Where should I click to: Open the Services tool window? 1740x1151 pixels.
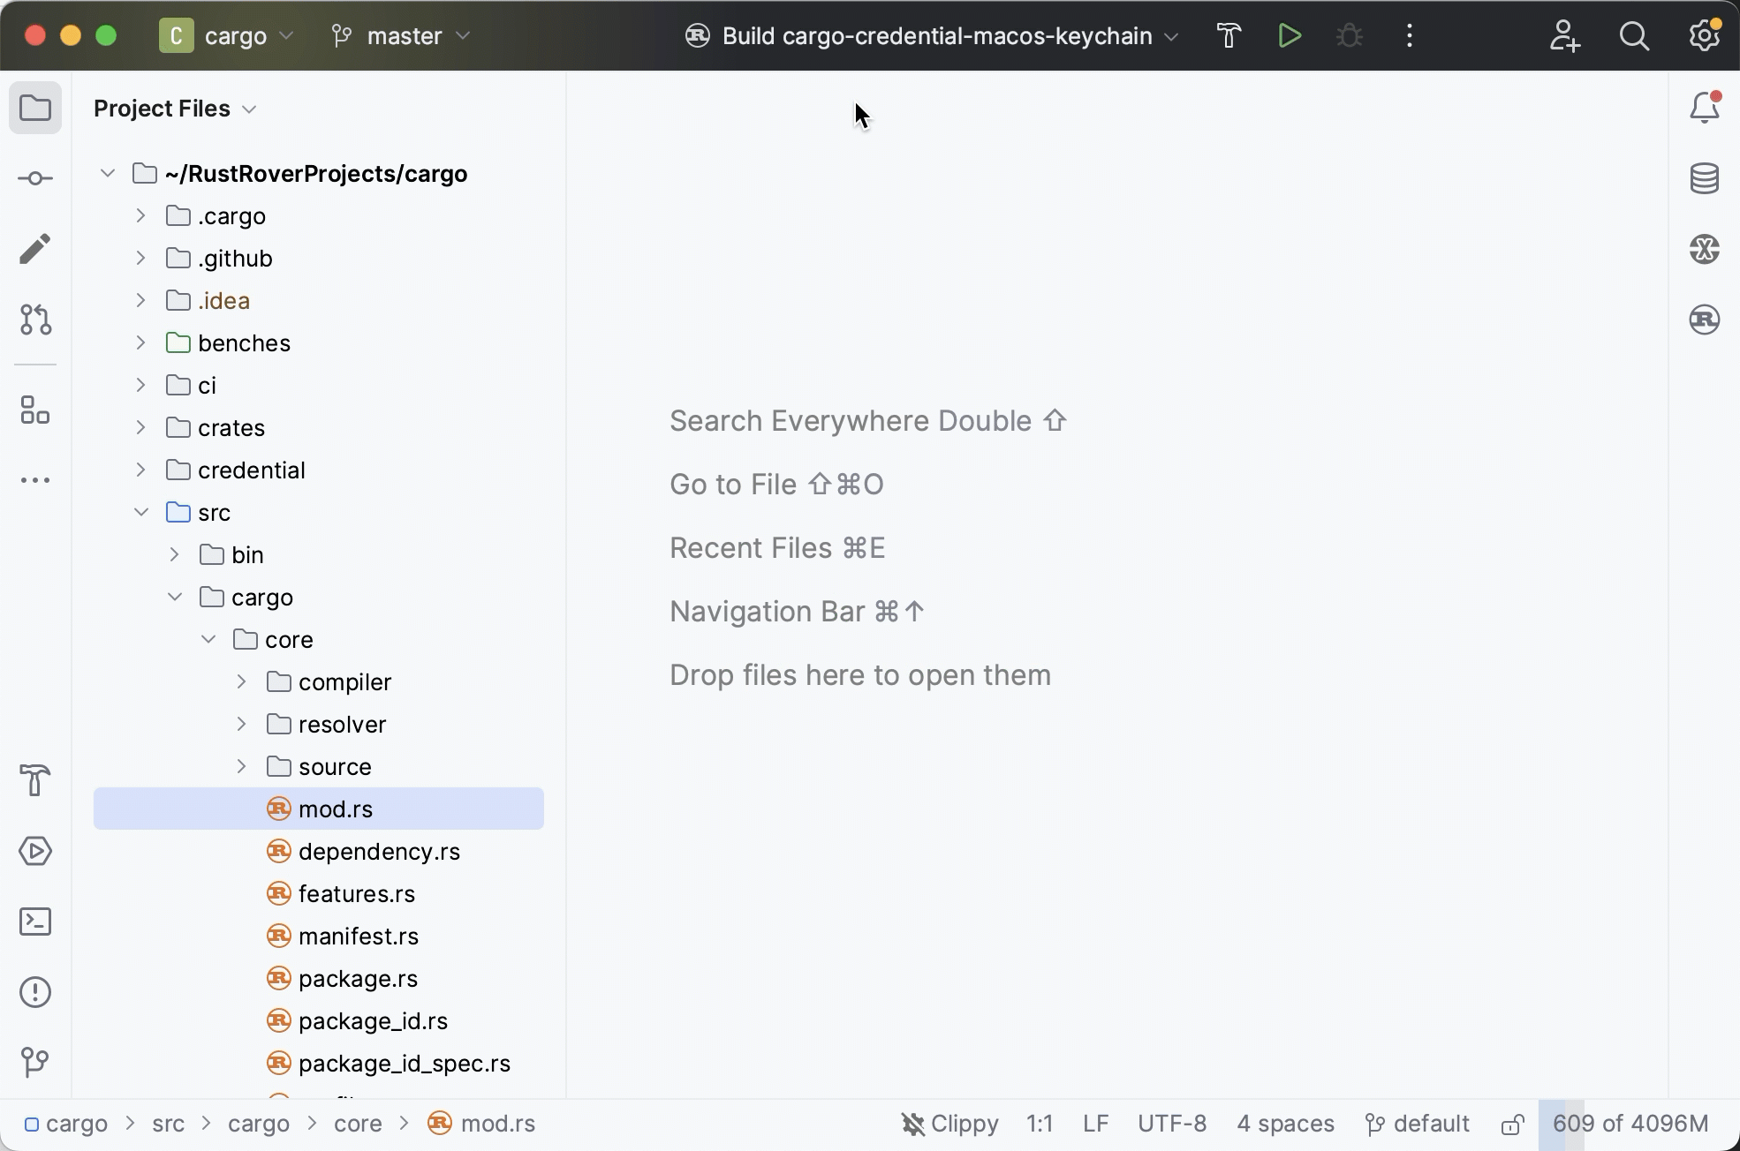[x=35, y=851]
